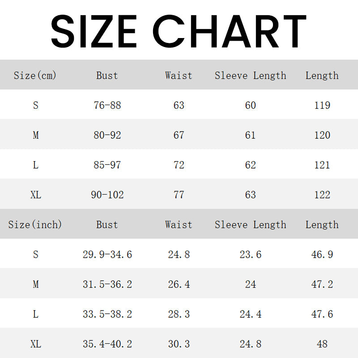This screenshot has height=358, width=358.
Task: Click the waist value 30.3
Action: click(x=179, y=344)
